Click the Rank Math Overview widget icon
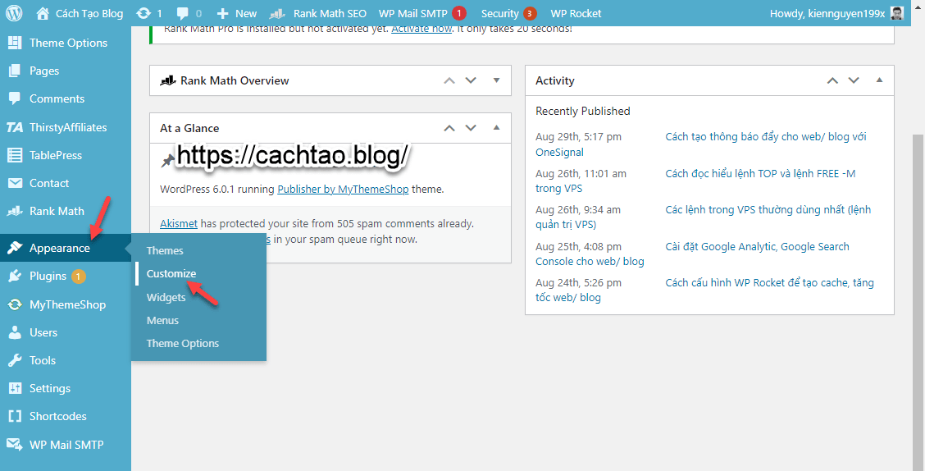The image size is (925, 471). [168, 80]
